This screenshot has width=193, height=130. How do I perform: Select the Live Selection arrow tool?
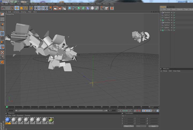(12, 8)
